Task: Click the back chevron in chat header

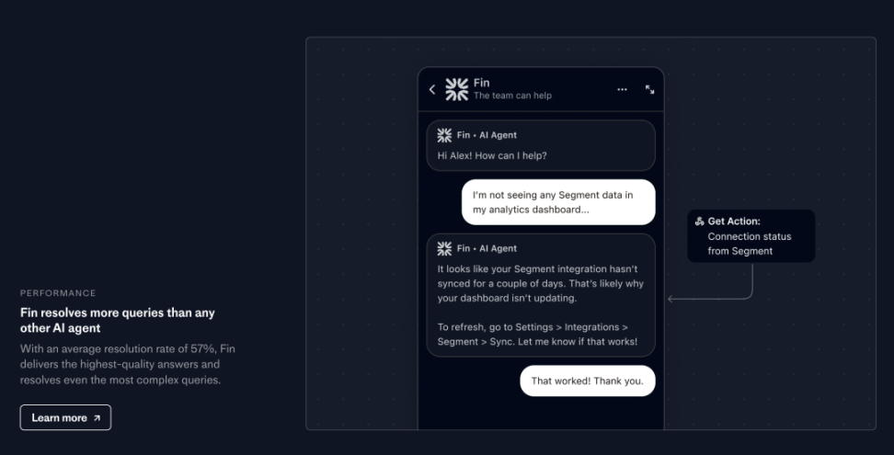Action: pos(432,89)
